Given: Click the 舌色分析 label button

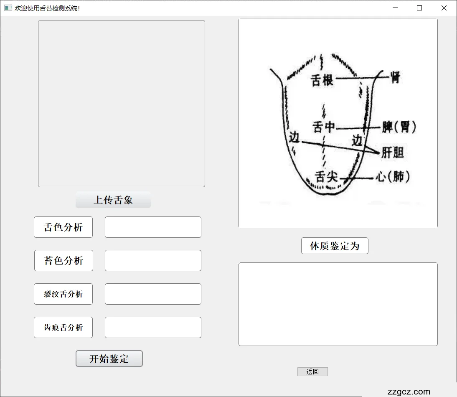Looking at the screenshot, I should pos(63,227).
